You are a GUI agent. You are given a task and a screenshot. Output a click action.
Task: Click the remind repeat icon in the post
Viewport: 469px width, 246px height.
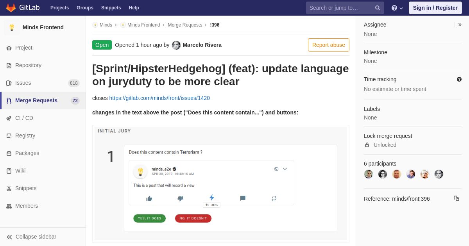point(274,198)
